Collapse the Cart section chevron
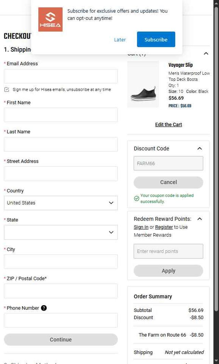 (206, 54)
